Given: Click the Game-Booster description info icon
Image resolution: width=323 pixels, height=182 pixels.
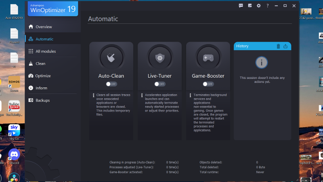Looking at the screenshot, I should pyautogui.click(x=190, y=95).
